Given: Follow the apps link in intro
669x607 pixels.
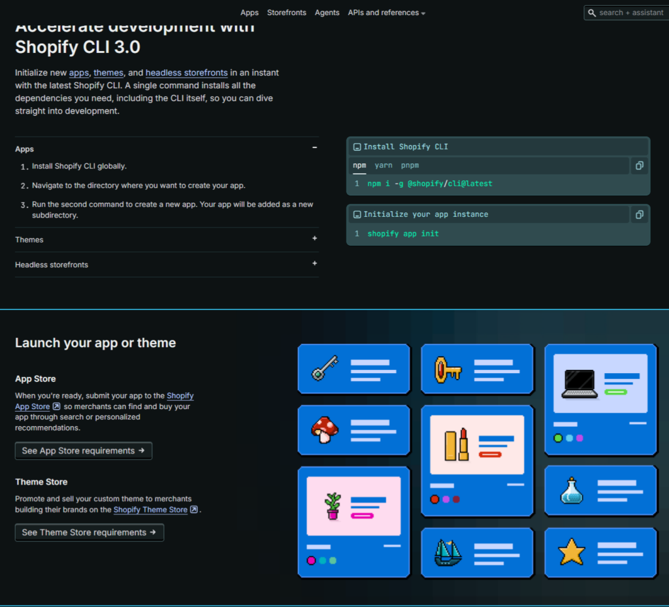Looking at the screenshot, I should [79, 73].
